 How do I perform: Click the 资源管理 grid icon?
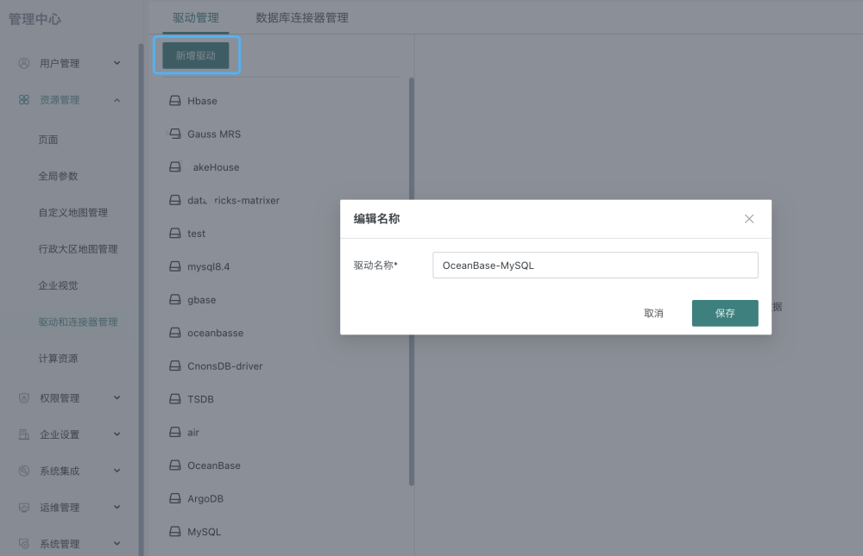[23, 99]
